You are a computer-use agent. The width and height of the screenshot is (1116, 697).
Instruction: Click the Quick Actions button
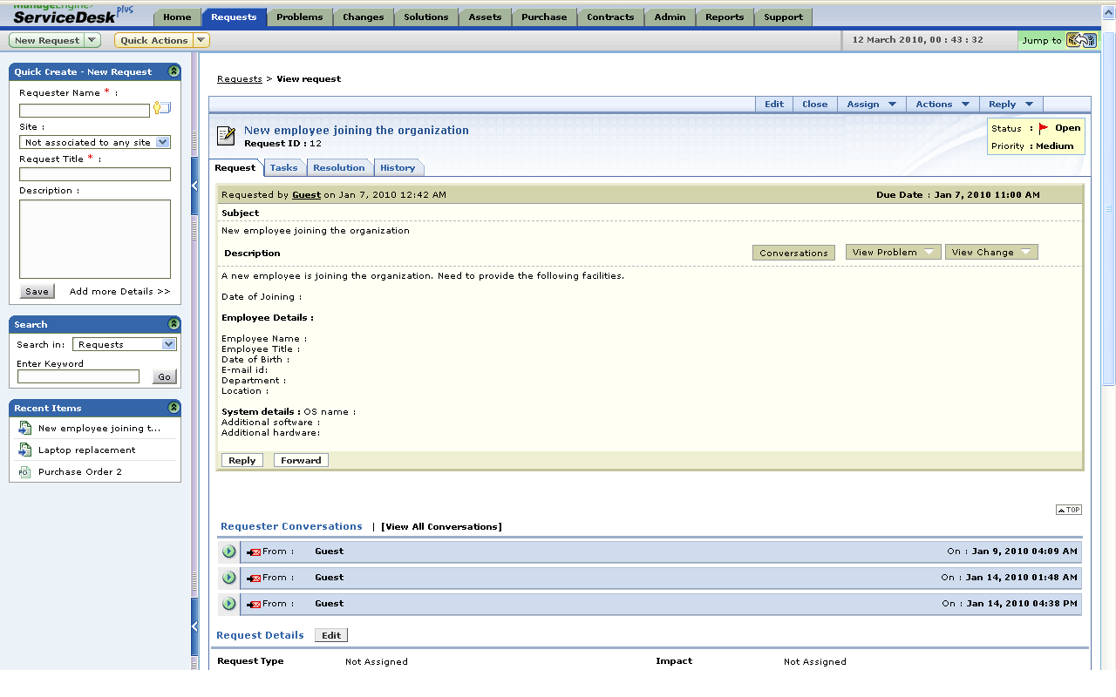coord(154,40)
